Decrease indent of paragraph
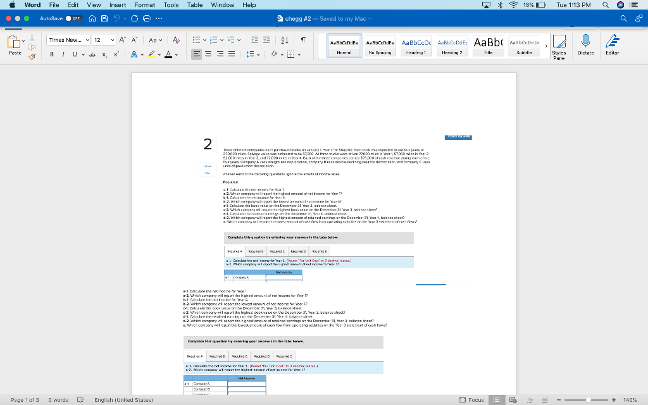Screen dimensions: 648x405 pos(254,40)
